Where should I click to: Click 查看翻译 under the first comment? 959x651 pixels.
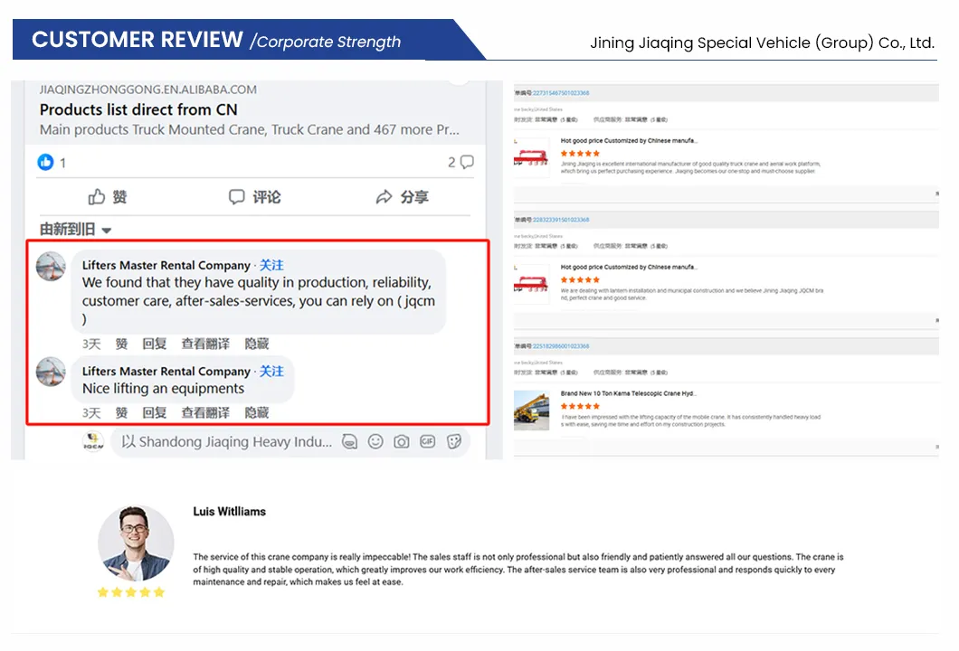click(205, 344)
